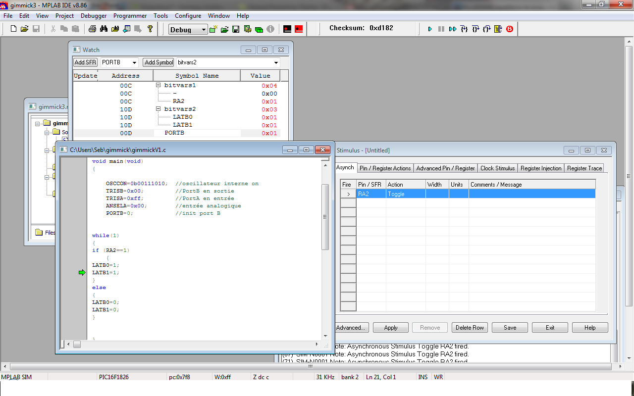Click the Step Into debug icon
The width and height of the screenshot is (634, 396).
pyautogui.click(x=464, y=29)
